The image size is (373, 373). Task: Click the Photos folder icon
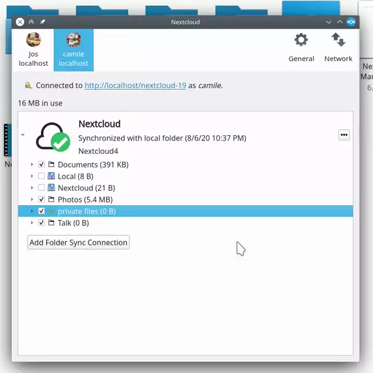51,199
